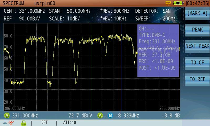210x126 pixels.
Task: Click the battery charging icon
Action: click(178, 3)
